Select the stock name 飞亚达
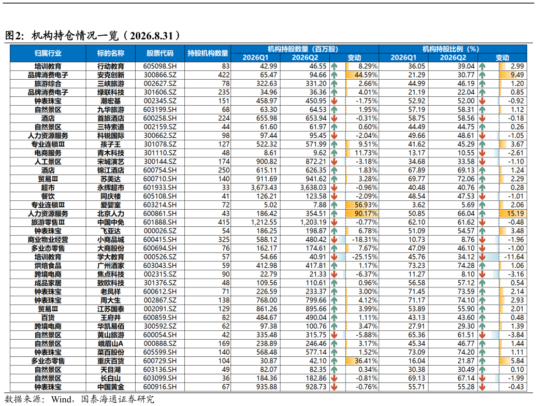This screenshot has width=537, height=406. point(111,231)
